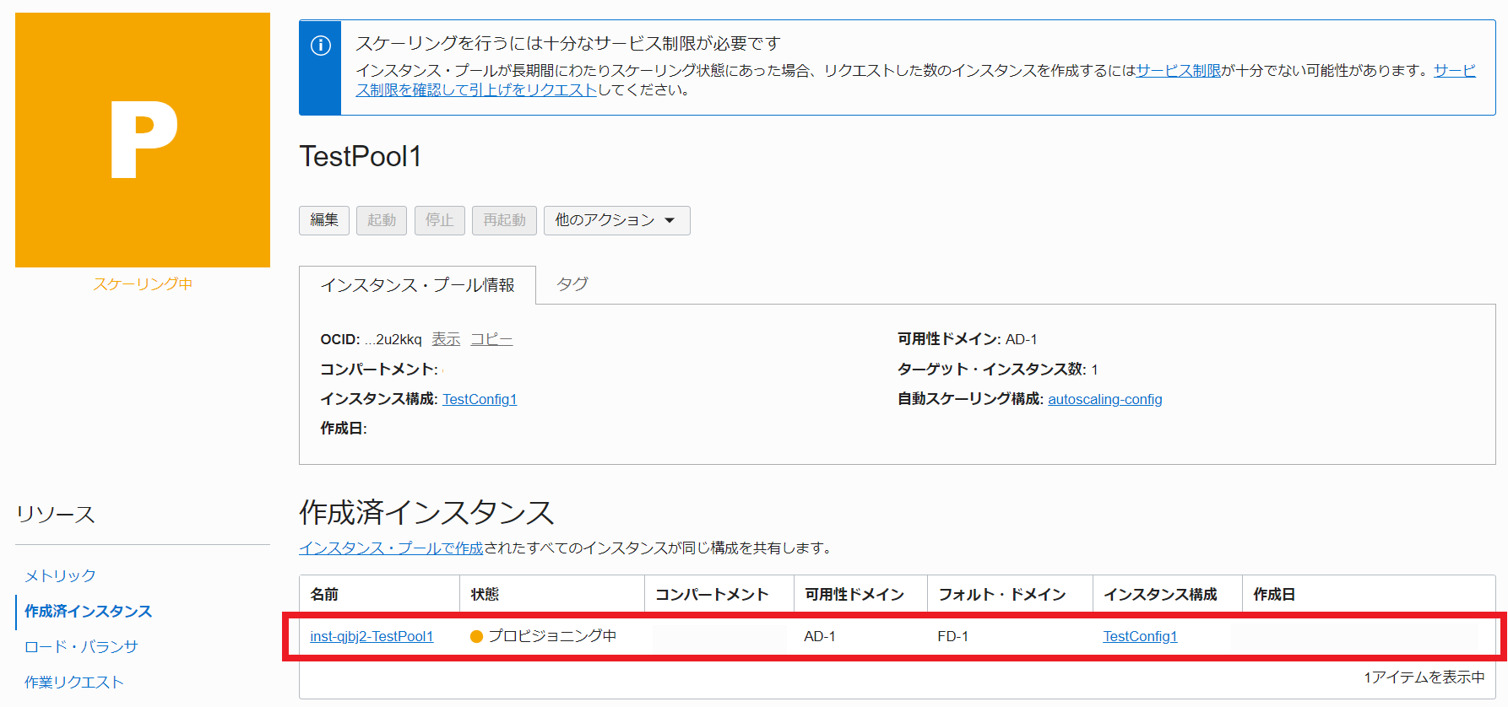
Task: Switch to the タグ tab
Action: pyautogui.click(x=572, y=284)
